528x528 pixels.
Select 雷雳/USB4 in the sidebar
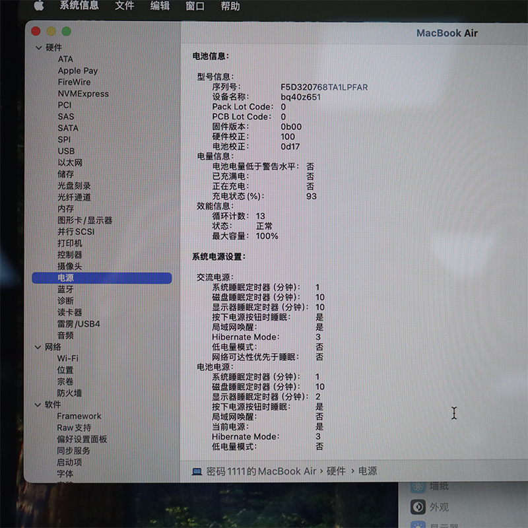[x=79, y=324]
